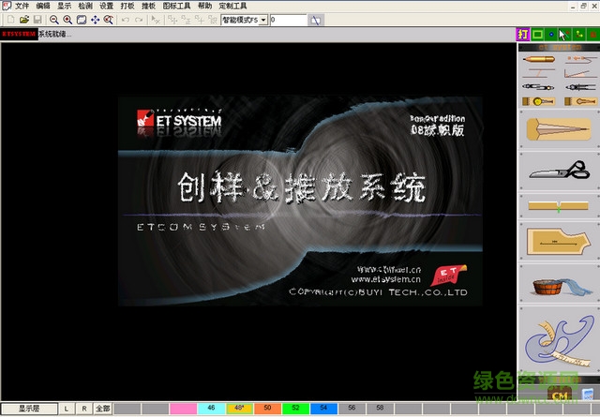Open the 编辑 menu
Screen dimensions: 600x417
(43, 6)
